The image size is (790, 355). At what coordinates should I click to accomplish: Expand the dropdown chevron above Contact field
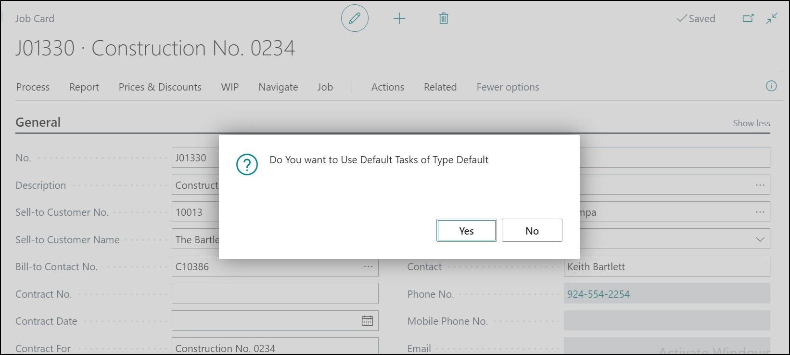760,239
